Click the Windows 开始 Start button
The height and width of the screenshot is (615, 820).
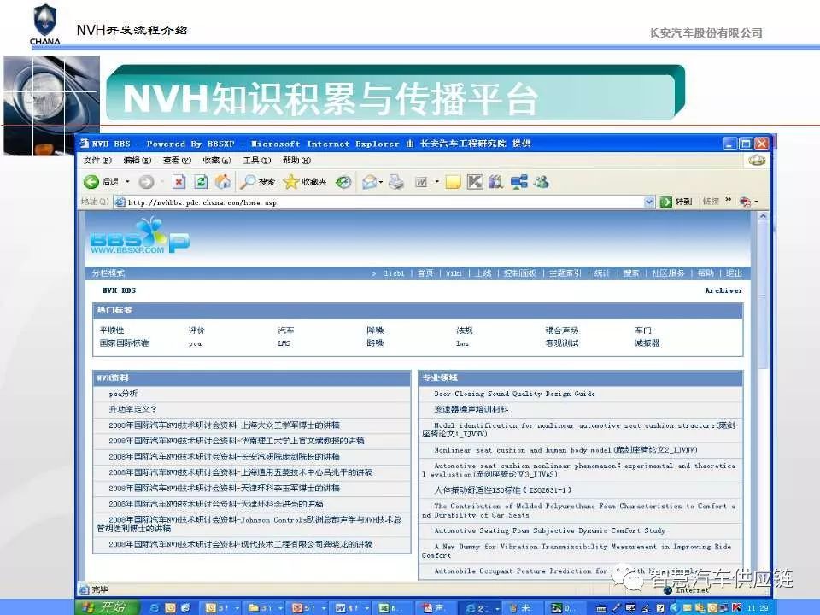(x=108, y=607)
